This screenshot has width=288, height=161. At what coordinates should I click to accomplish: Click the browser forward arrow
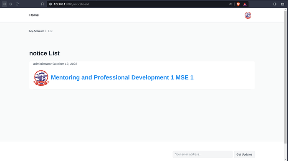click(11, 4)
